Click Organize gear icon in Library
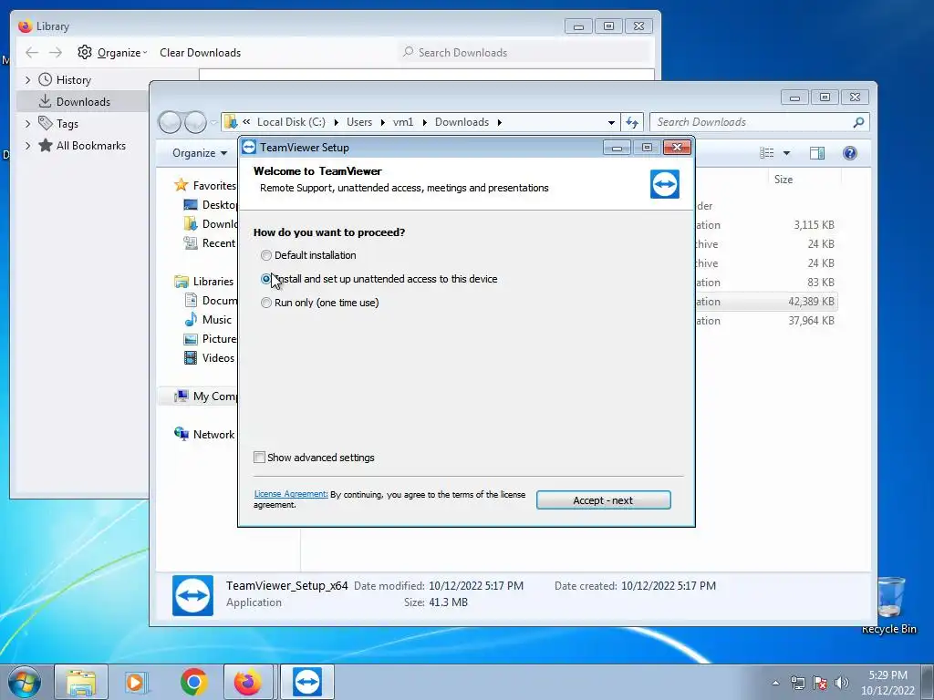The image size is (934, 700). [x=85, y=52]
